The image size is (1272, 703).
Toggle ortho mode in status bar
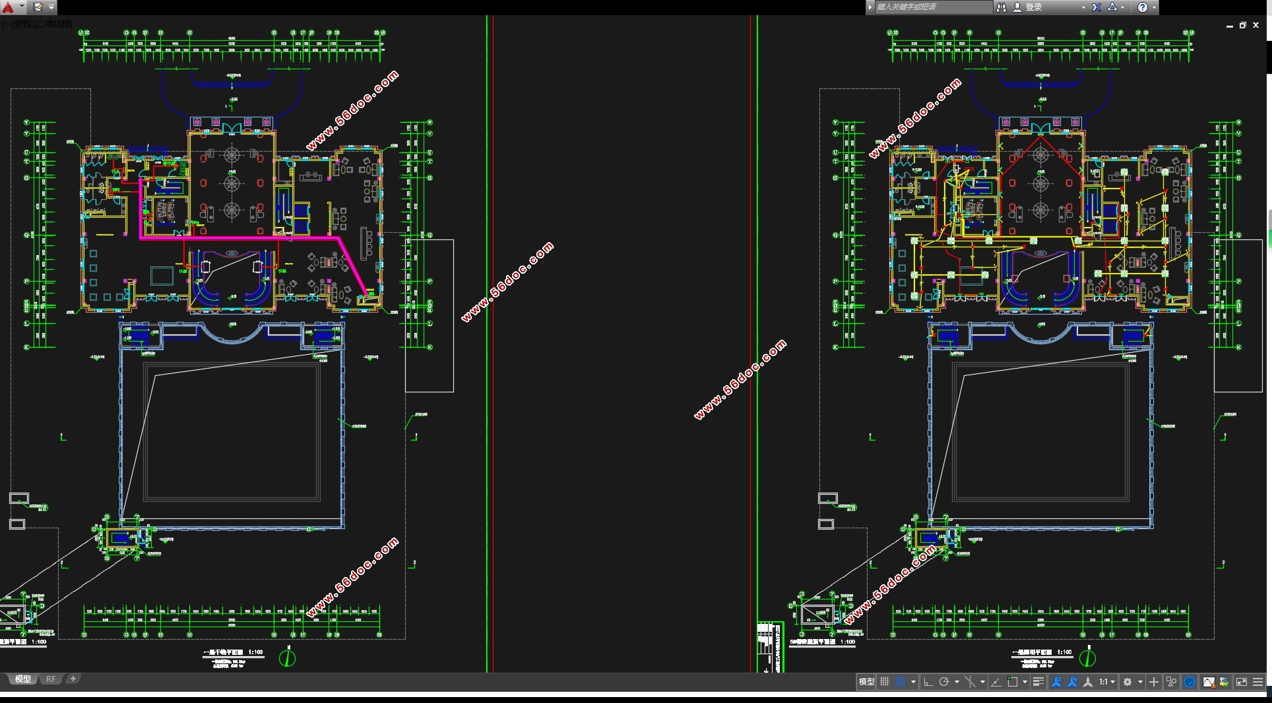(x=928, y=682)
